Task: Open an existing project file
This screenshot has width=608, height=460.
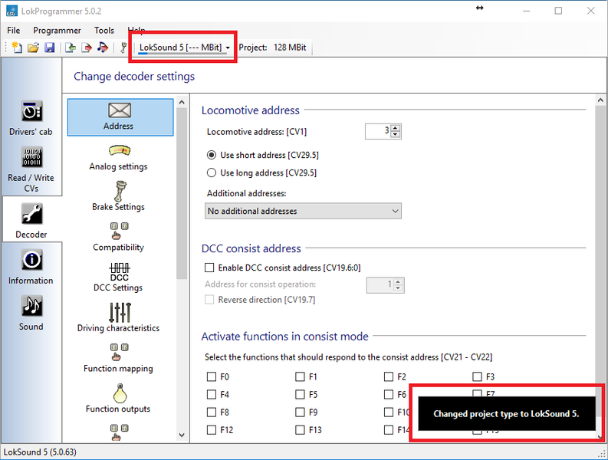Action: (x=33, y=48)
